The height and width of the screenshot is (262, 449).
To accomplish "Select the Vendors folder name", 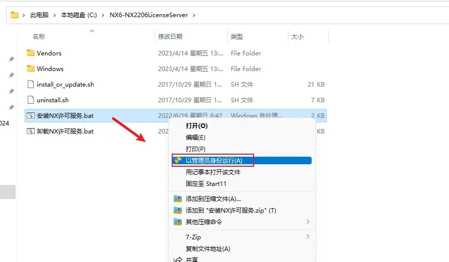I will (x=49, y=53).
